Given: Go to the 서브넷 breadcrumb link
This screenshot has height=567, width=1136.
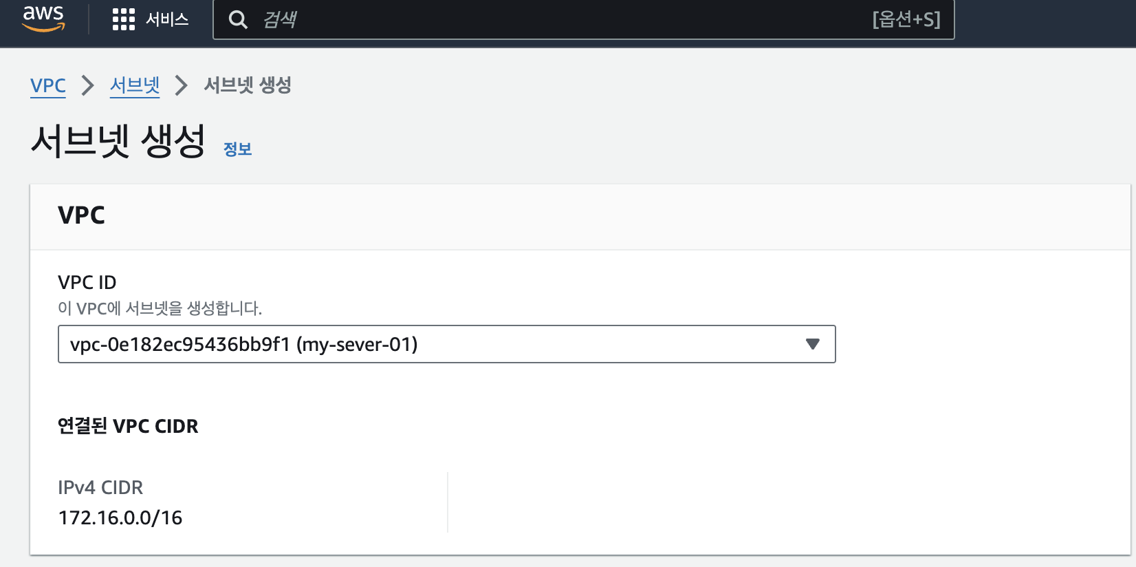Looking at the screenshot, I should pyautogui.click(x=135, y=85).
